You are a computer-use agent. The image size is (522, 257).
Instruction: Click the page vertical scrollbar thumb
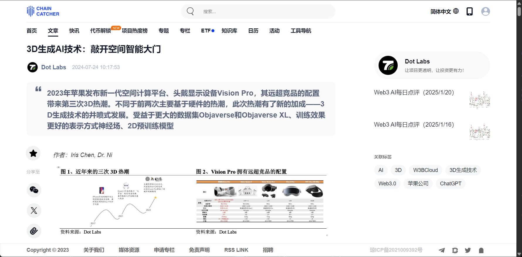point(519,11)
